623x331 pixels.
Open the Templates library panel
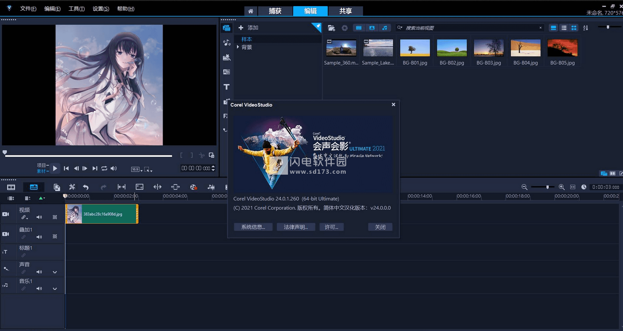click(226, 57)
